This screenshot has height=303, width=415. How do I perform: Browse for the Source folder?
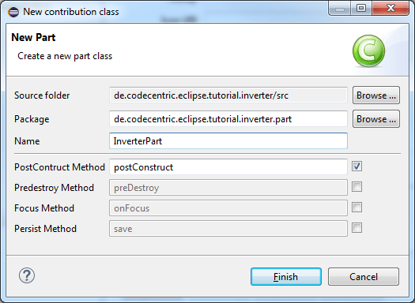[376, 95]
